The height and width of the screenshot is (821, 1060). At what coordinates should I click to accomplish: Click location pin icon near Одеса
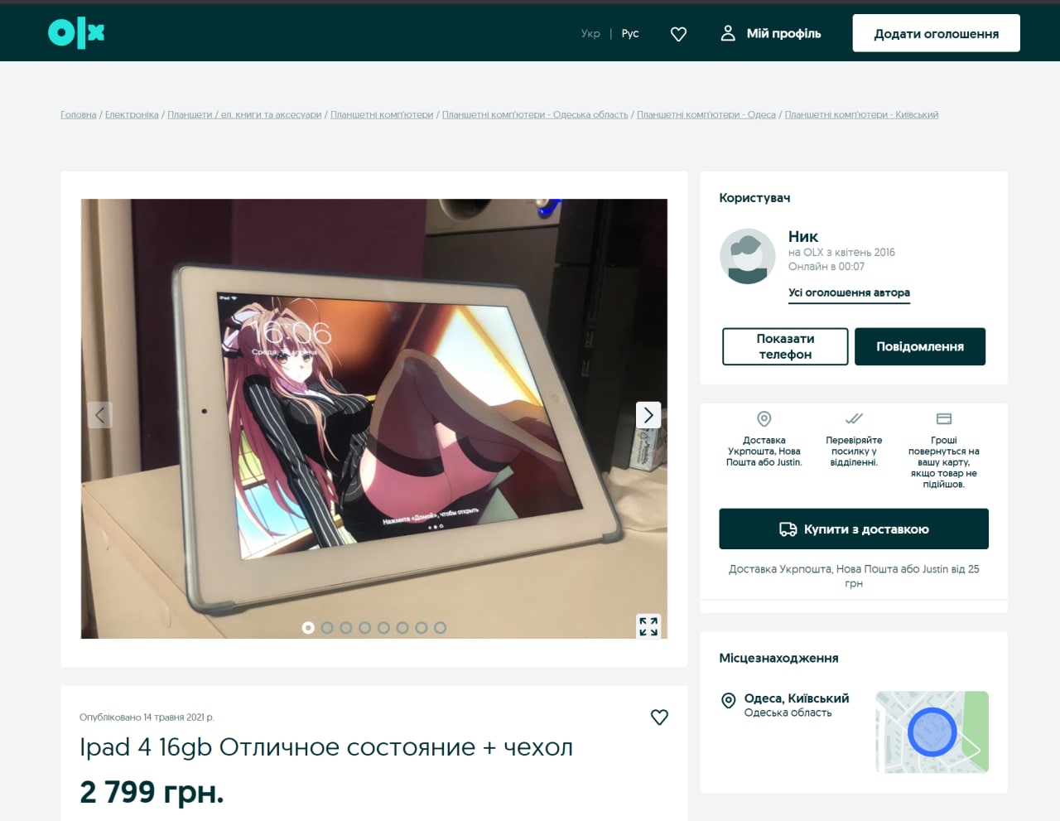(x=729, y=701)
